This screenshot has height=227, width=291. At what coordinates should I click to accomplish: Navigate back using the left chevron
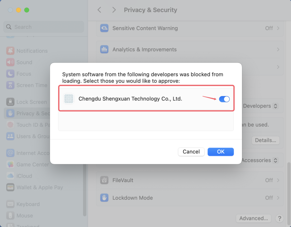tap(99, 10)
